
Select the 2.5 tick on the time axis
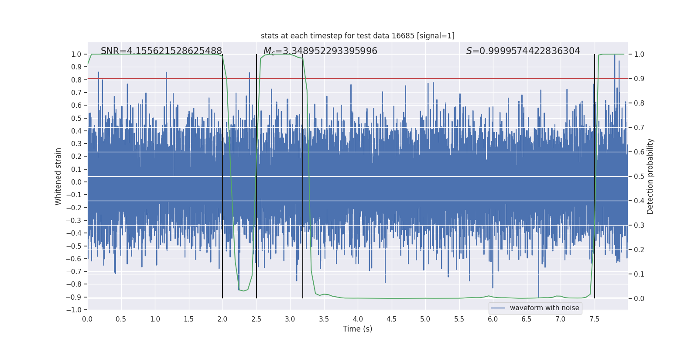[x=256, y=319]
